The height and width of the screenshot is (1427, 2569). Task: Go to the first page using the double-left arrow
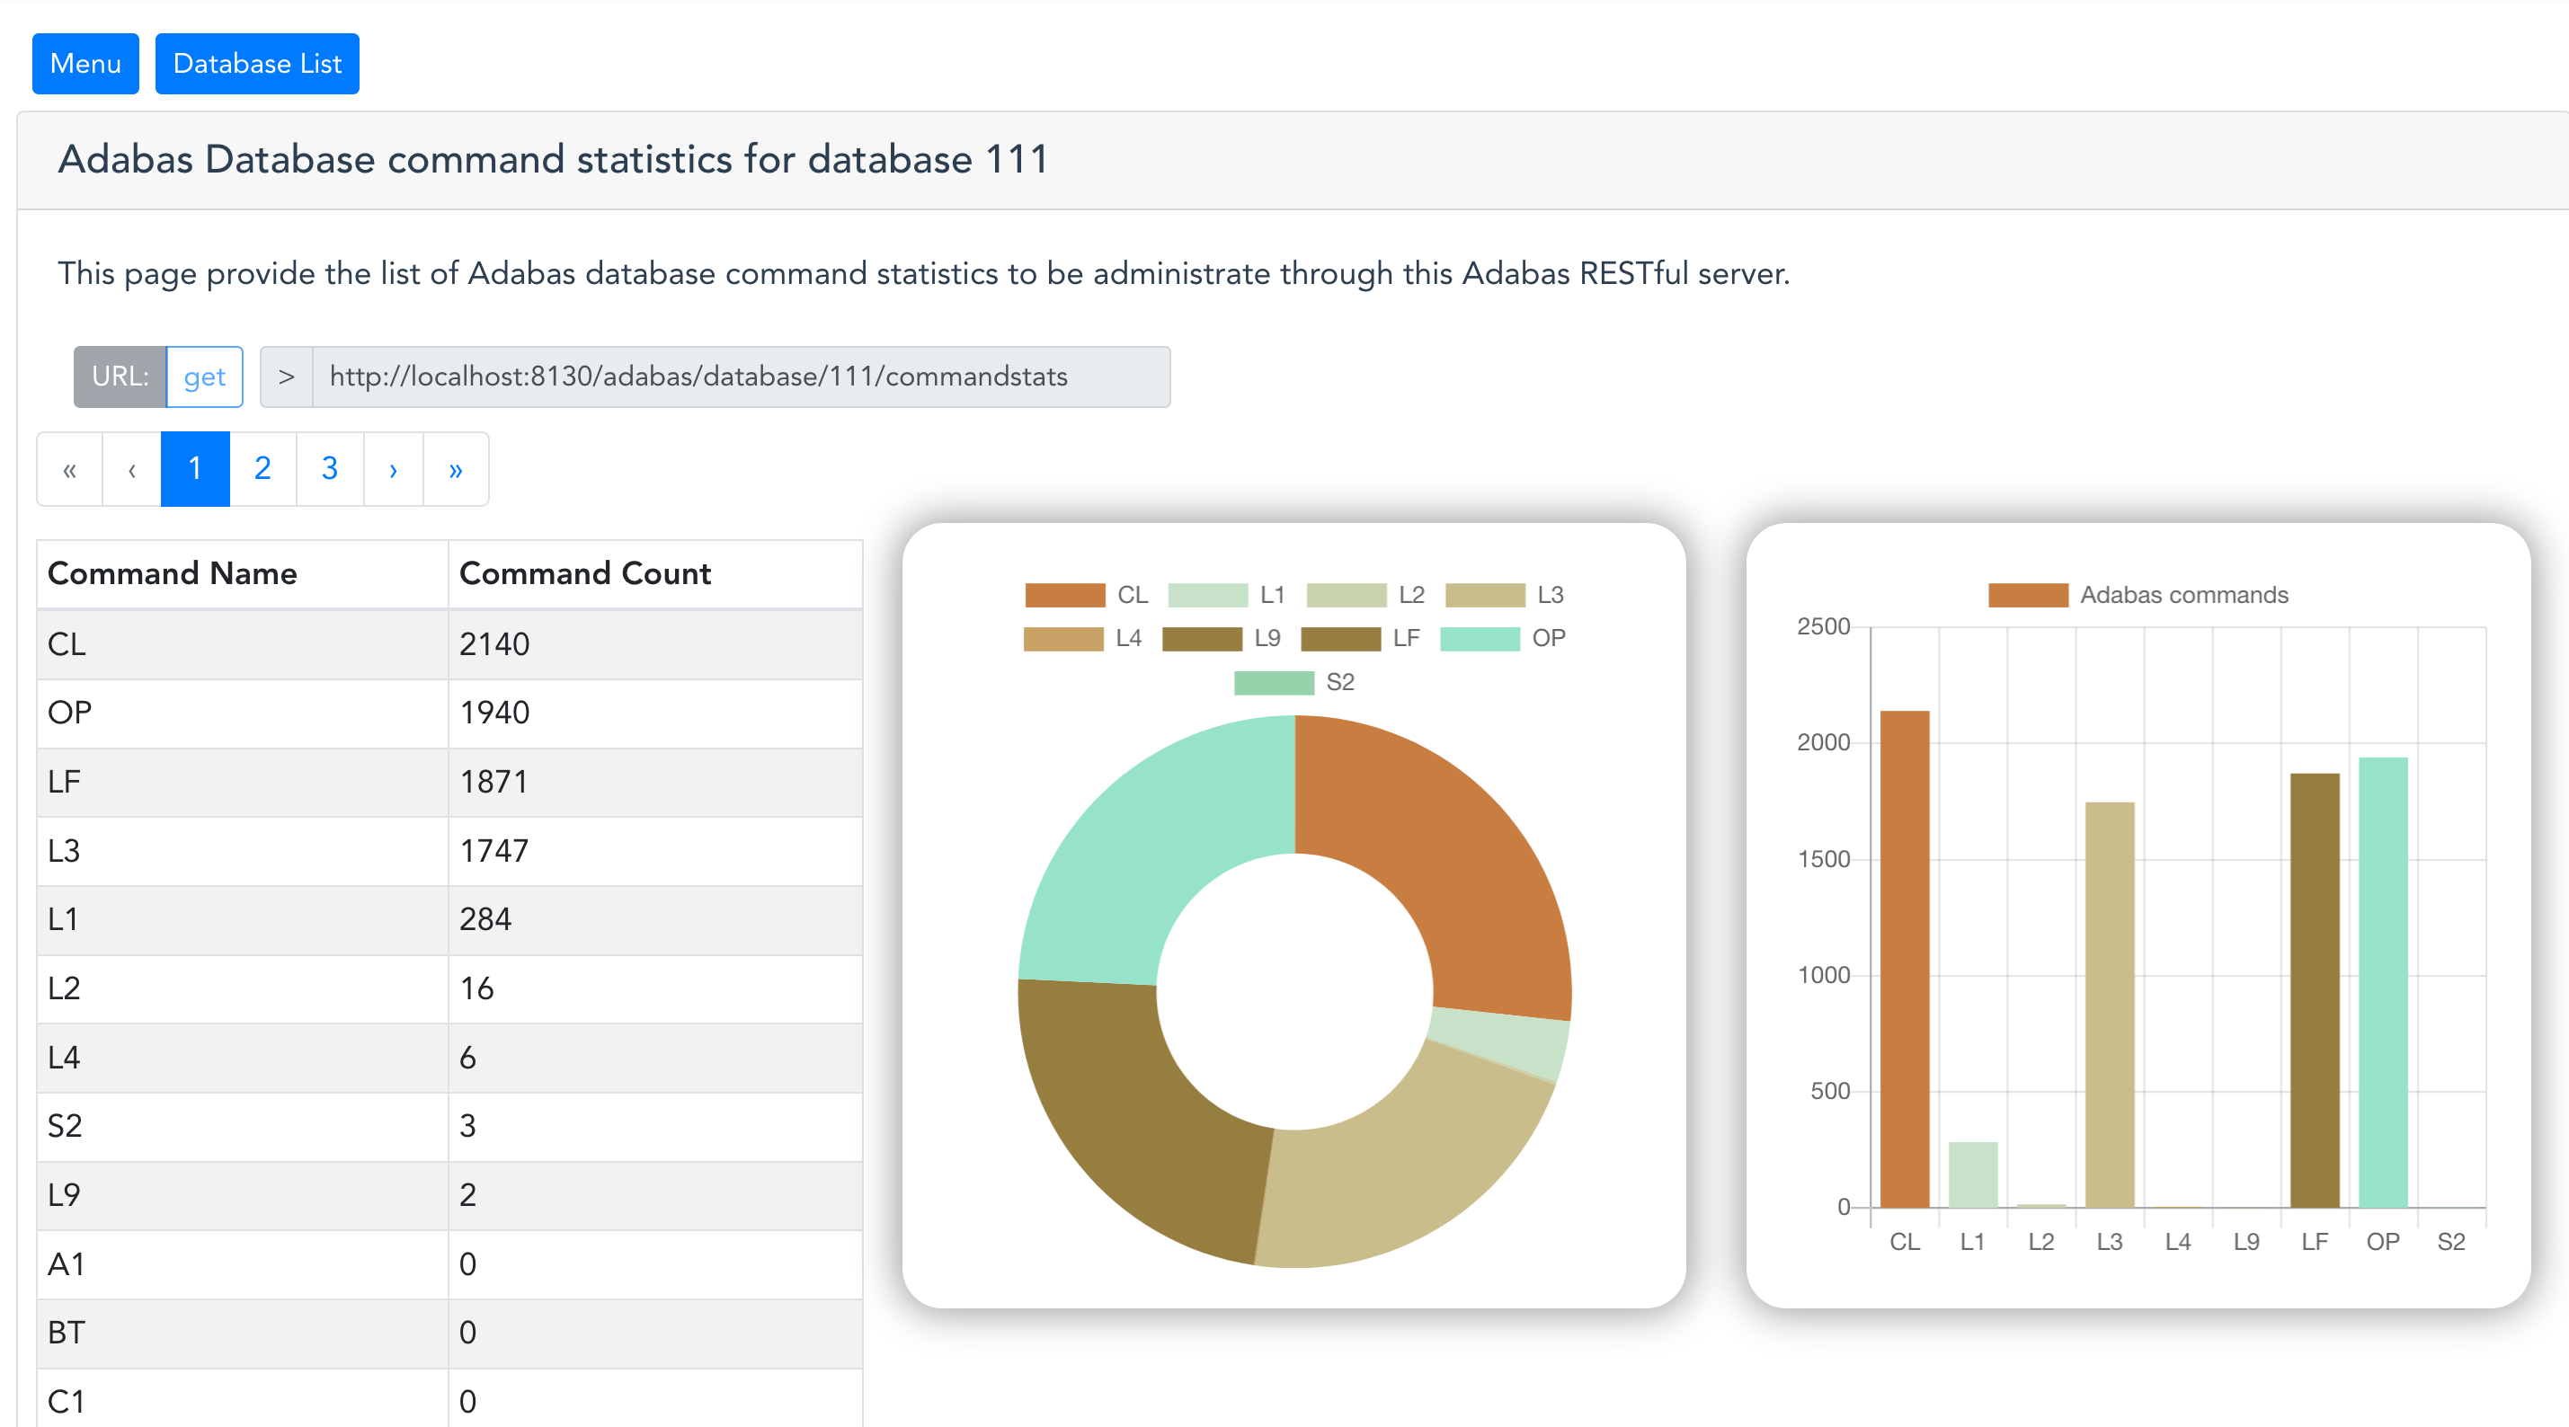pyautogui.click(x=70, y=469)
